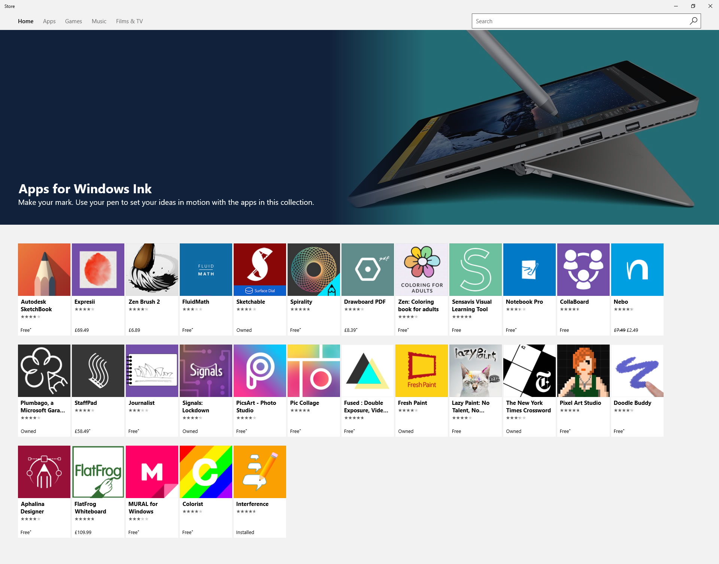Open the FluidMath app tile icon

(x=206, y=270)
